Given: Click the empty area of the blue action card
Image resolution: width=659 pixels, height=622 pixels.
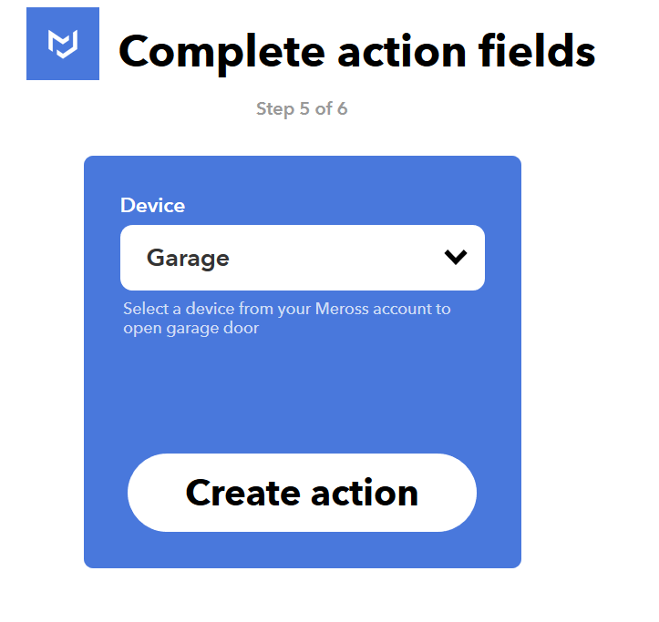Looking at the screenshot, I should pyautogui.click(x=302, y=392).
